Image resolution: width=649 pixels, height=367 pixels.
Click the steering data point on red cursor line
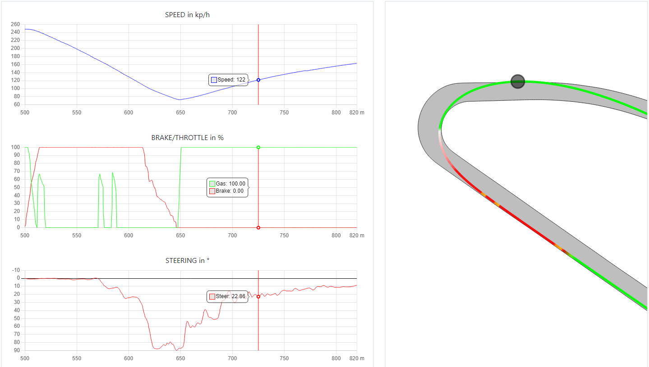coord(258,296)
